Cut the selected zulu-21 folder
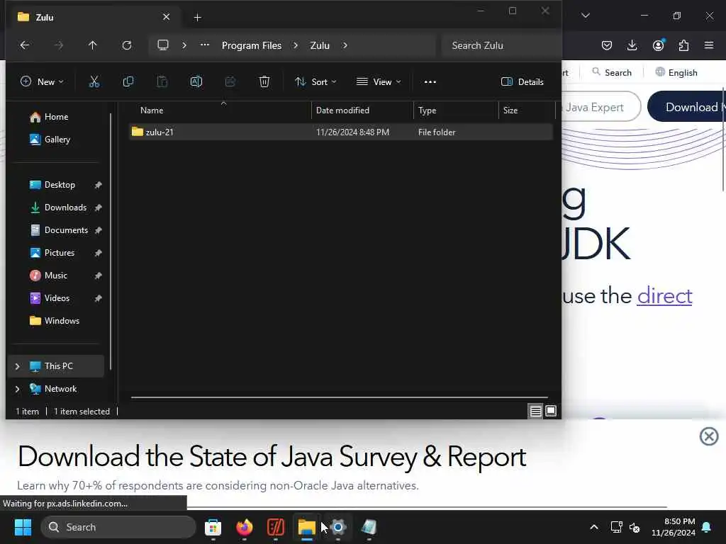Viewport: 726px width, 544px height. tap(94, 82)
